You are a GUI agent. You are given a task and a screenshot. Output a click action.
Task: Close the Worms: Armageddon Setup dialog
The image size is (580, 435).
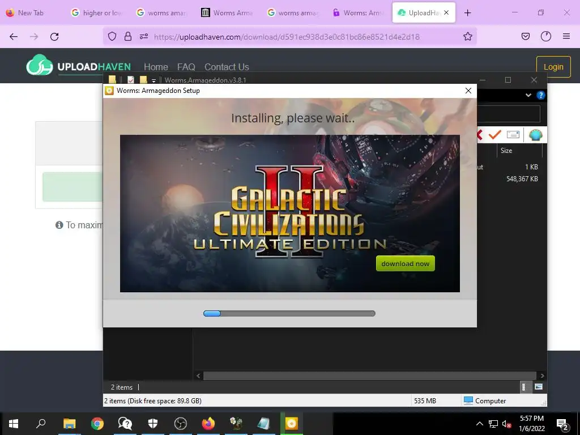468,91
